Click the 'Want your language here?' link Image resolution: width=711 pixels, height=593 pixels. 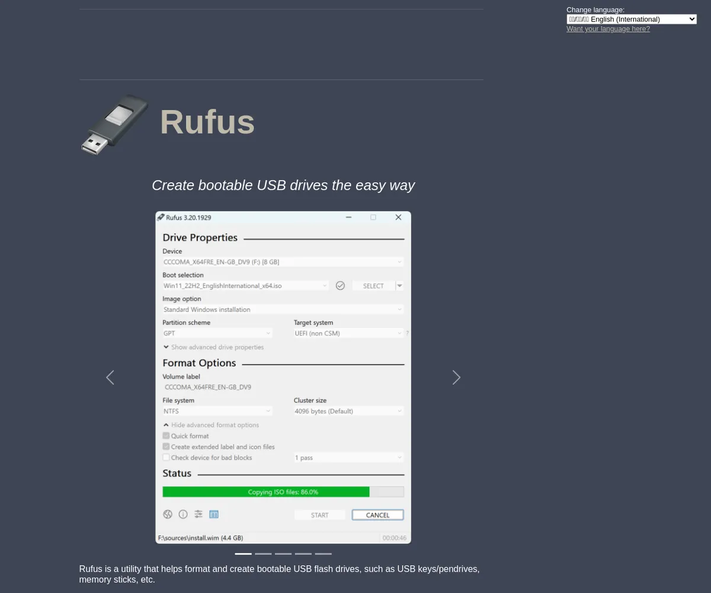(x=608, y=28)
